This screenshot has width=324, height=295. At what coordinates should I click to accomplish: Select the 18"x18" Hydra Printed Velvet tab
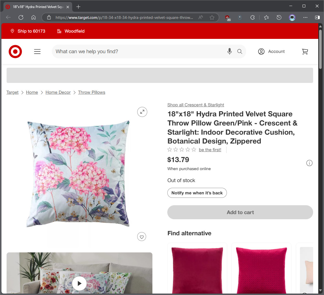38,7
